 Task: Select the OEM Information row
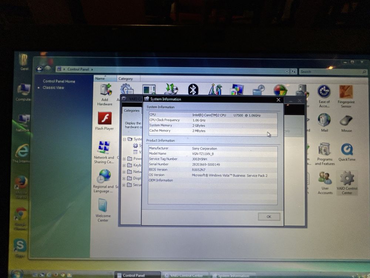(x=213, y=181)
